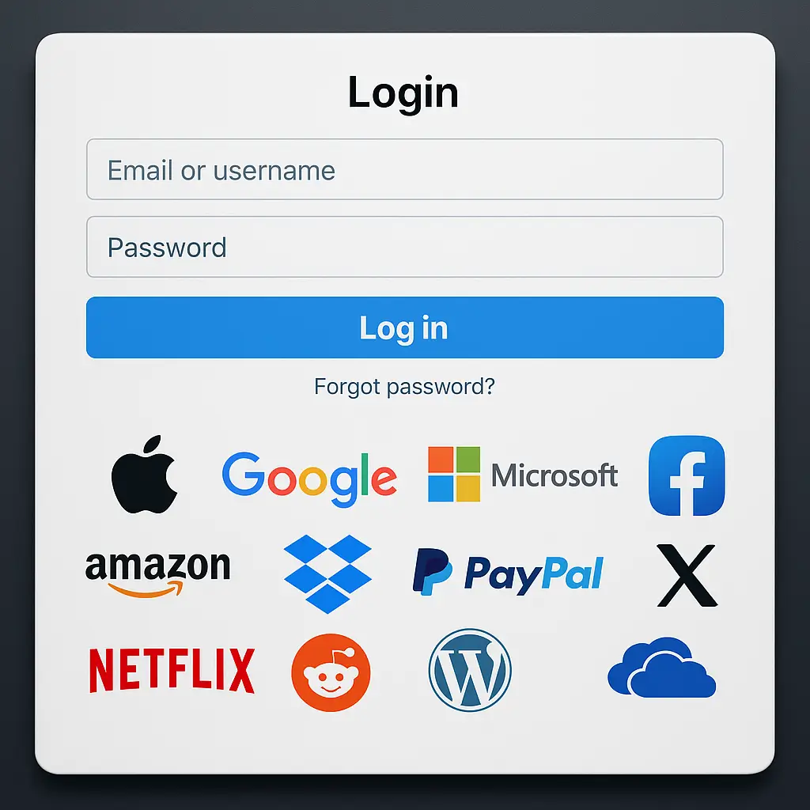
Task: Pick the Amazon logo to sign in
Action: click(157, 575)
